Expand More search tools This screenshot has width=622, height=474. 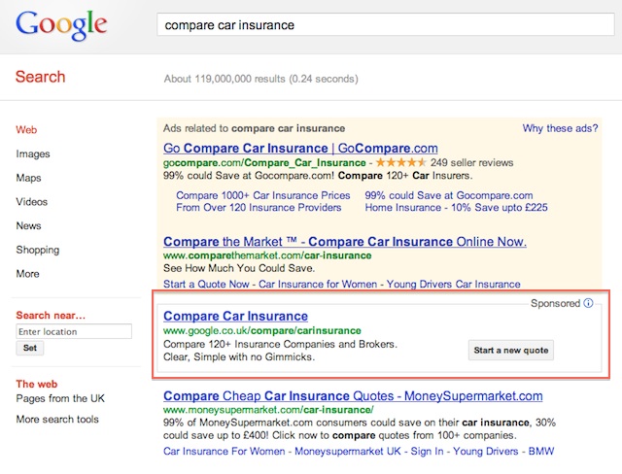click(x=57, y=420)
